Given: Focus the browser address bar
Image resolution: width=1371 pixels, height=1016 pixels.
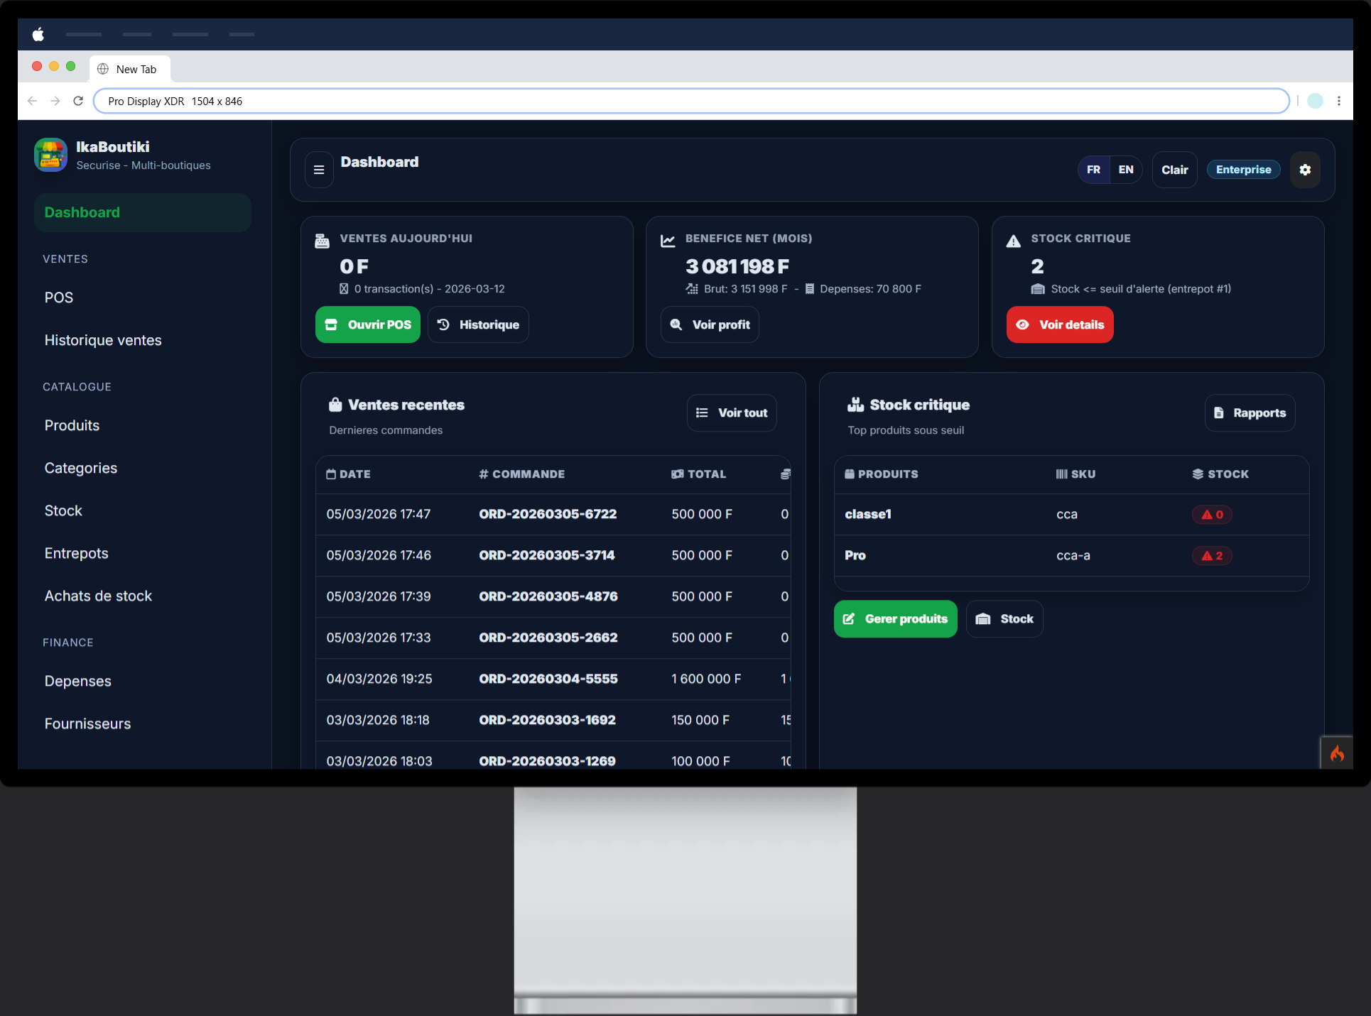Looking at the screenshot, I should tap(689, 101).
